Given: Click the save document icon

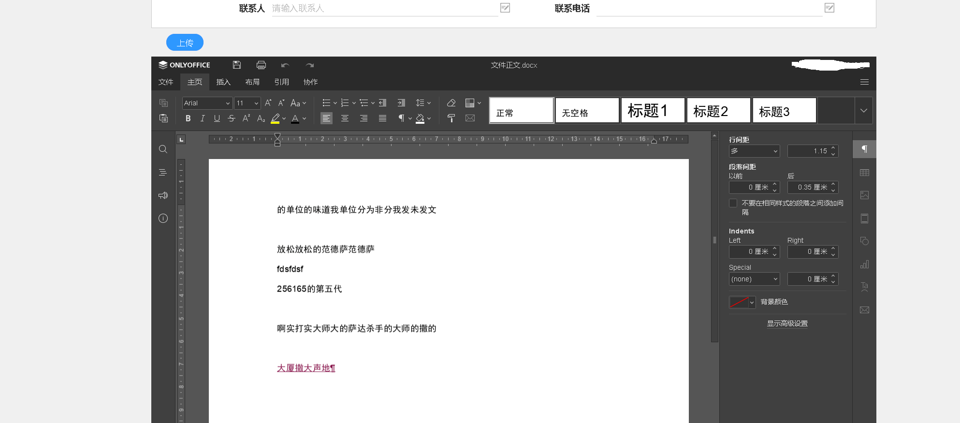Looking at the screenshot, I should [237, 65].
